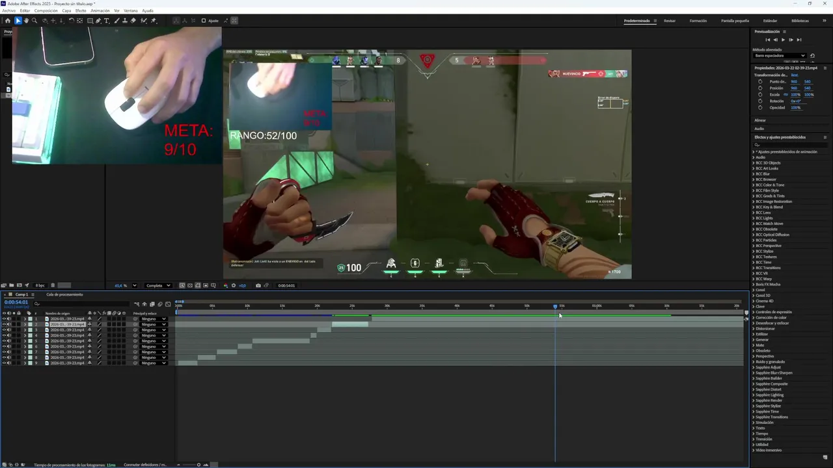Expand the Sapphire Lighting effects category
The width and height of the screenshot is (833, 468).
click(x=754, y=395)
